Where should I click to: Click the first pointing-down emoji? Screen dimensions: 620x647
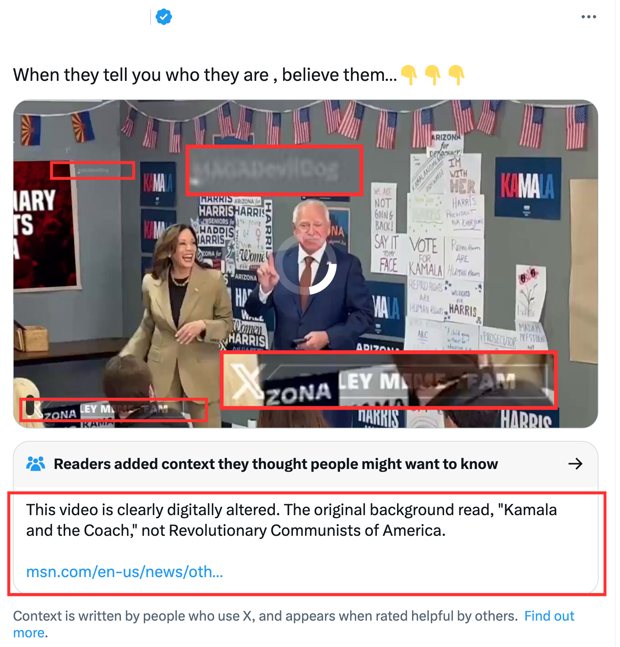(x=409, y=75)
